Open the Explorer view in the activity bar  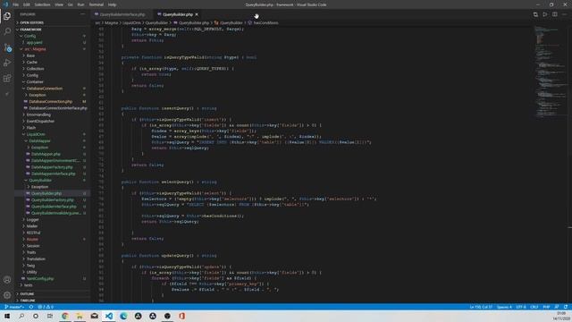click(x=7, y=16)
